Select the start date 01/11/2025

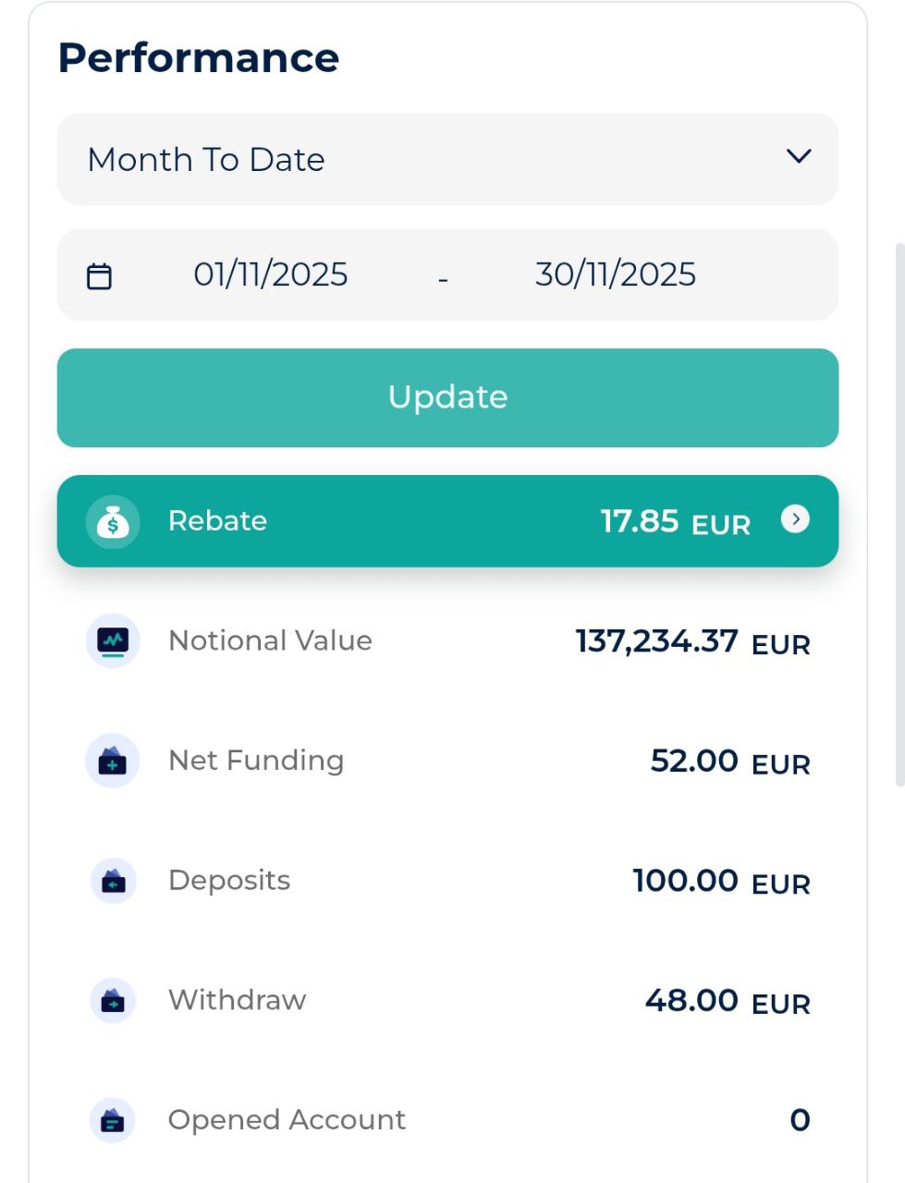(x=270, y=274)
